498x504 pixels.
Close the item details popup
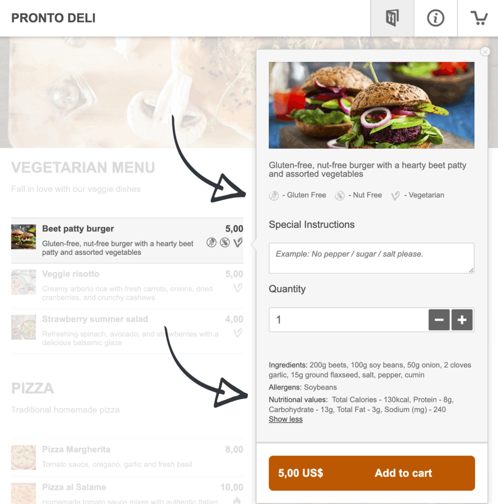[485, 52]
